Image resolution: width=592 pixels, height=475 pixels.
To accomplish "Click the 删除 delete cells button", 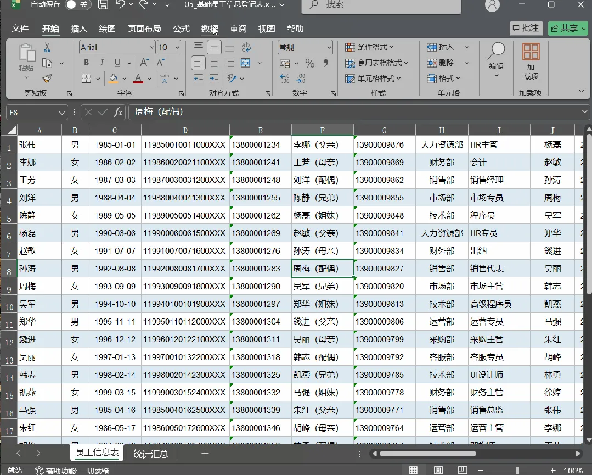I will click(x=440, y=63).
